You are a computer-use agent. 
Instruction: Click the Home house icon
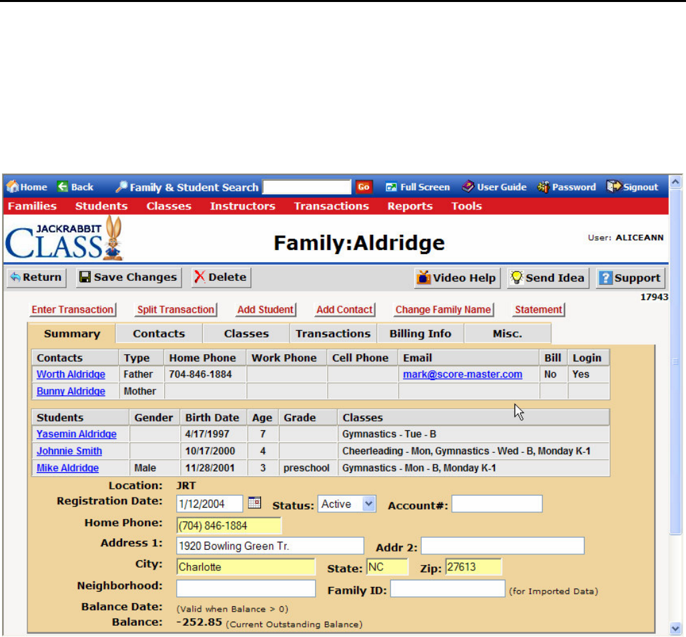point(13,187)
